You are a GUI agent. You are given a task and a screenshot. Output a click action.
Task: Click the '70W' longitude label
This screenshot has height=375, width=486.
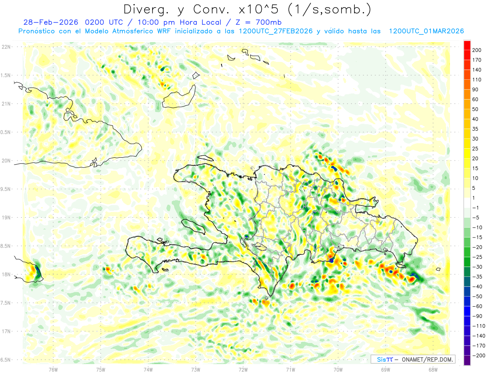click(338, 369)
